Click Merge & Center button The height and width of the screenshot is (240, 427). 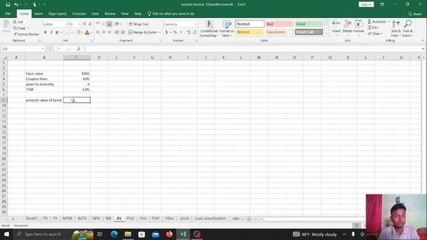143,33
